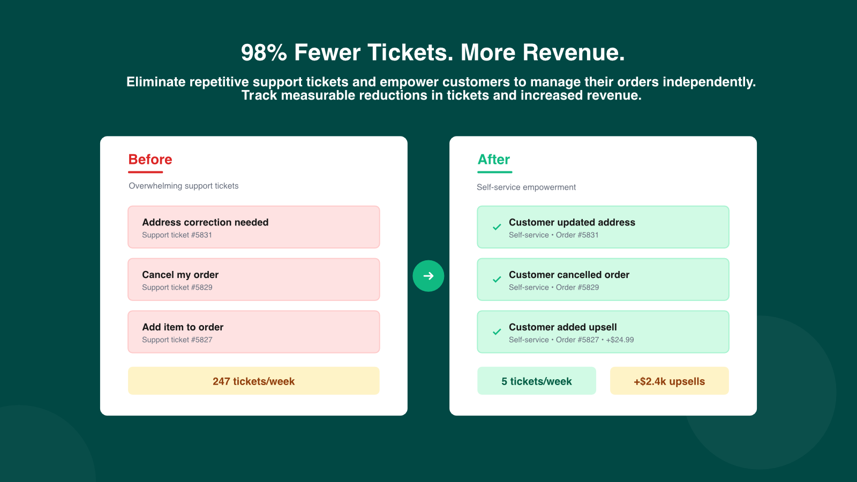
Task: Click Order #5827 upsell details text
Action: pyautogui.click(x=571, y=340)
